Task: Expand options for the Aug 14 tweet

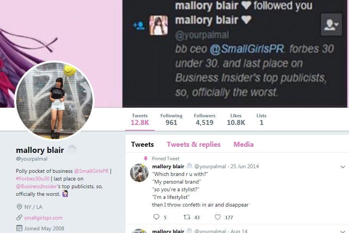Action: pyautogui.click(x=343, y=231)
